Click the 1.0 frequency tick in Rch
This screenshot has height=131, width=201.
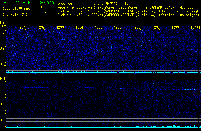pos(3,88)
